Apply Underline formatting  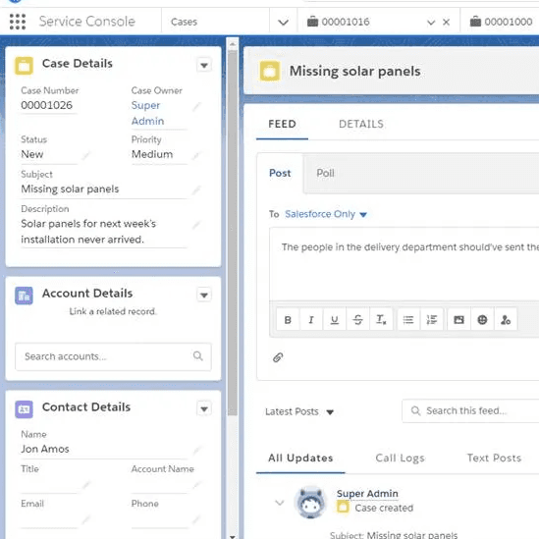coord(334,320)
